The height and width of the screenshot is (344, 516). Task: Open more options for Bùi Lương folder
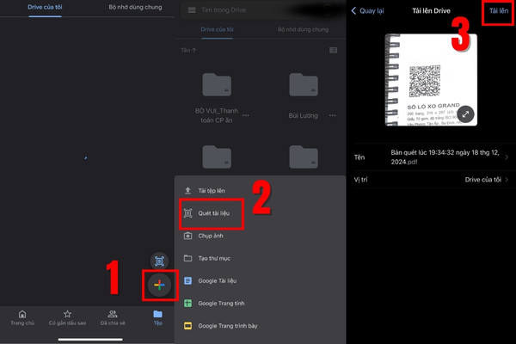tap(332, 115)
